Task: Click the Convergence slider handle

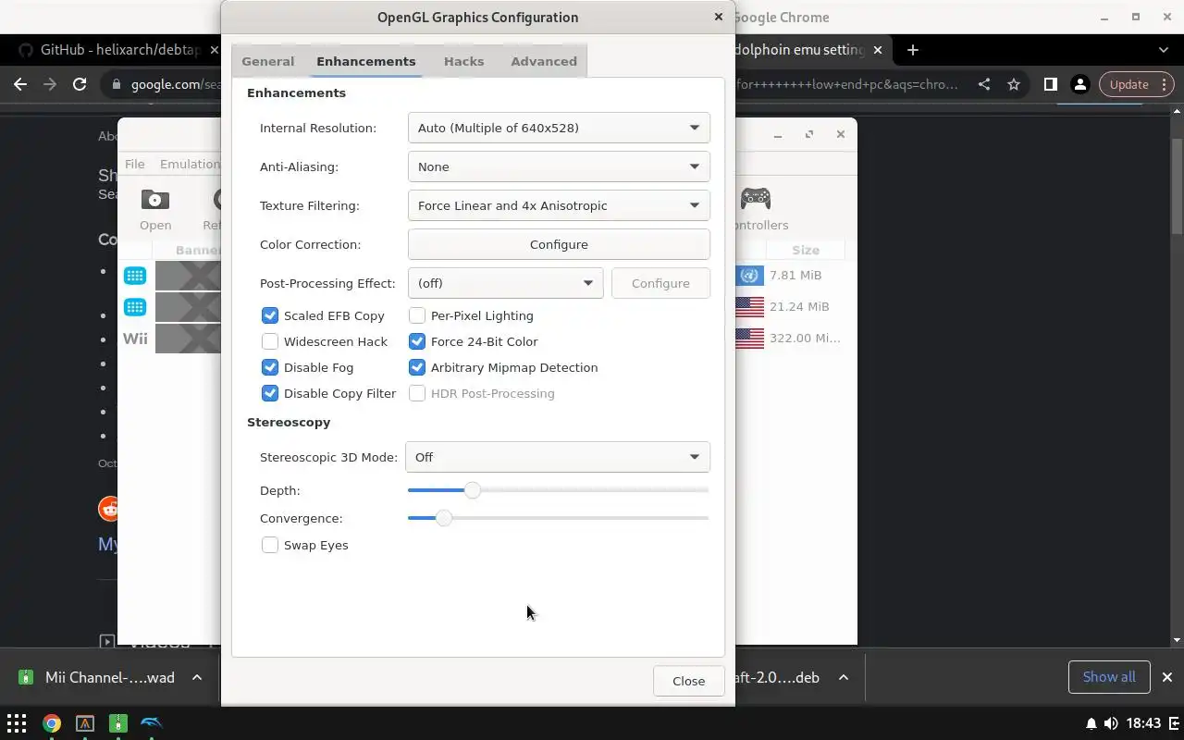Action: (444, 518)
